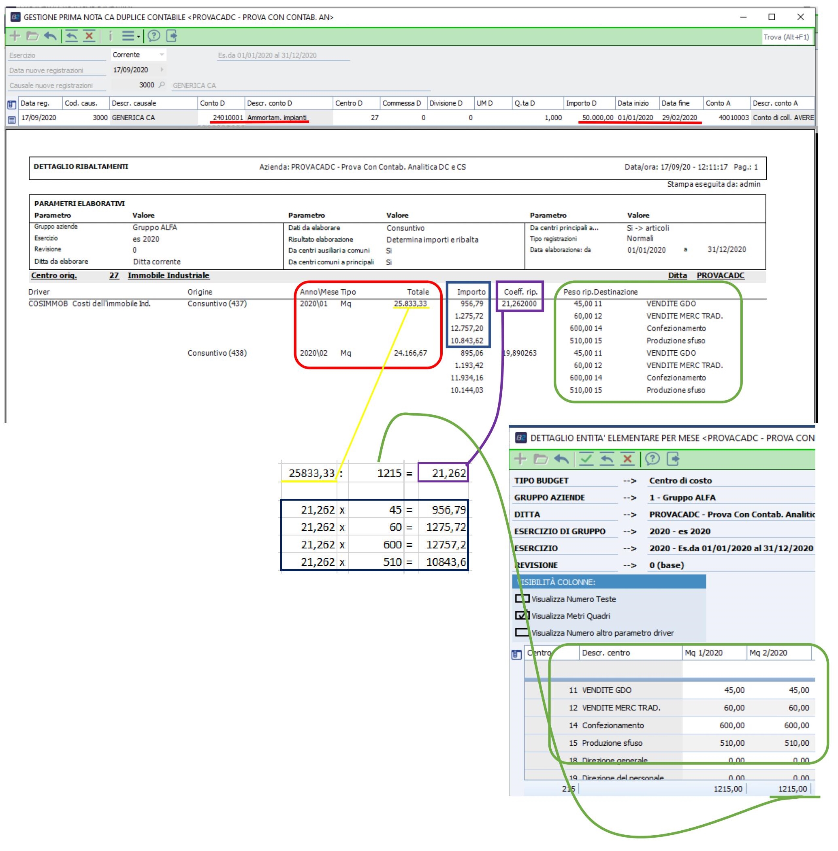This screenshot has width=838, height=851.
Task: Click grid column settings icon beside Data reg. header
Action: [12, 105]
